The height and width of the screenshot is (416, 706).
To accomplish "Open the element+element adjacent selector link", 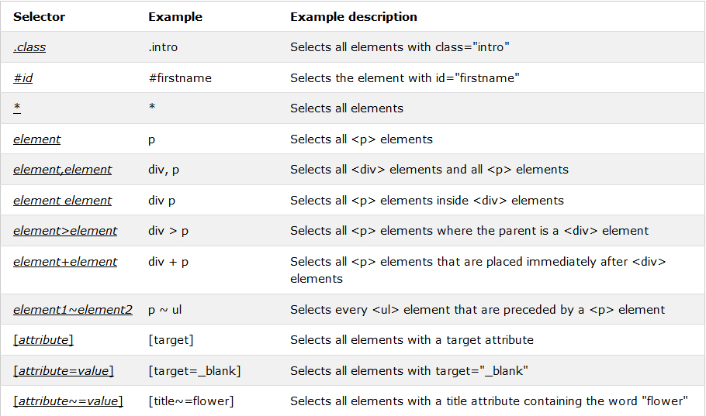I will (65, 262).
